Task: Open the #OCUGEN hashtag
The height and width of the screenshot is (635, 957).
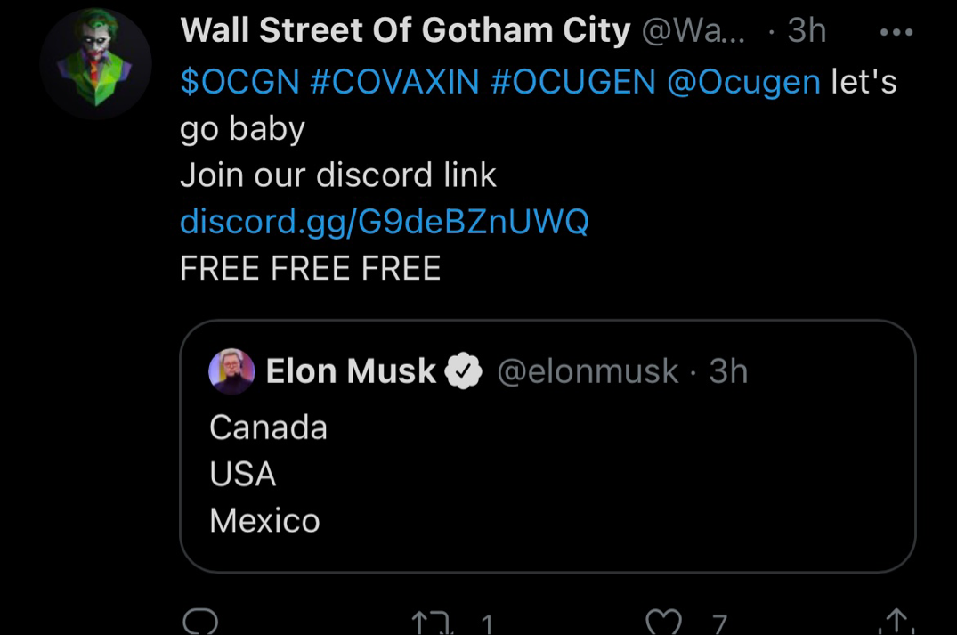Action: 579,81
